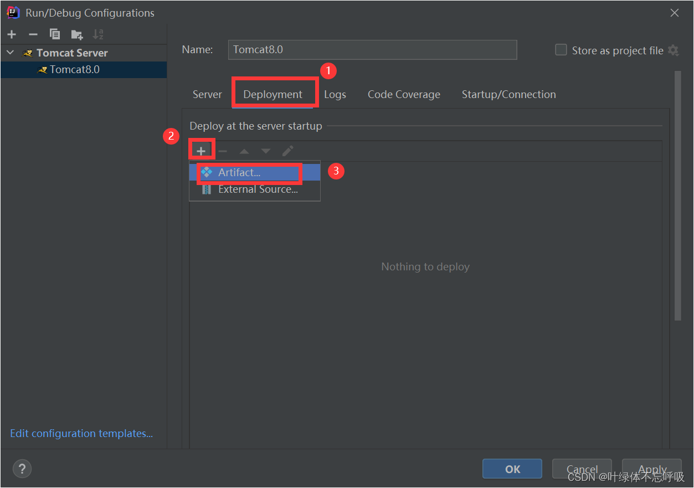Click the Tomcat icon beside Tomcat8.0
This screenshot has height=488, width=694.
[x=42, y=70]
